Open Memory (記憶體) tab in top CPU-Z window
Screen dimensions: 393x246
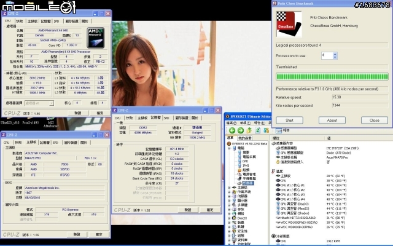(45, 22)
